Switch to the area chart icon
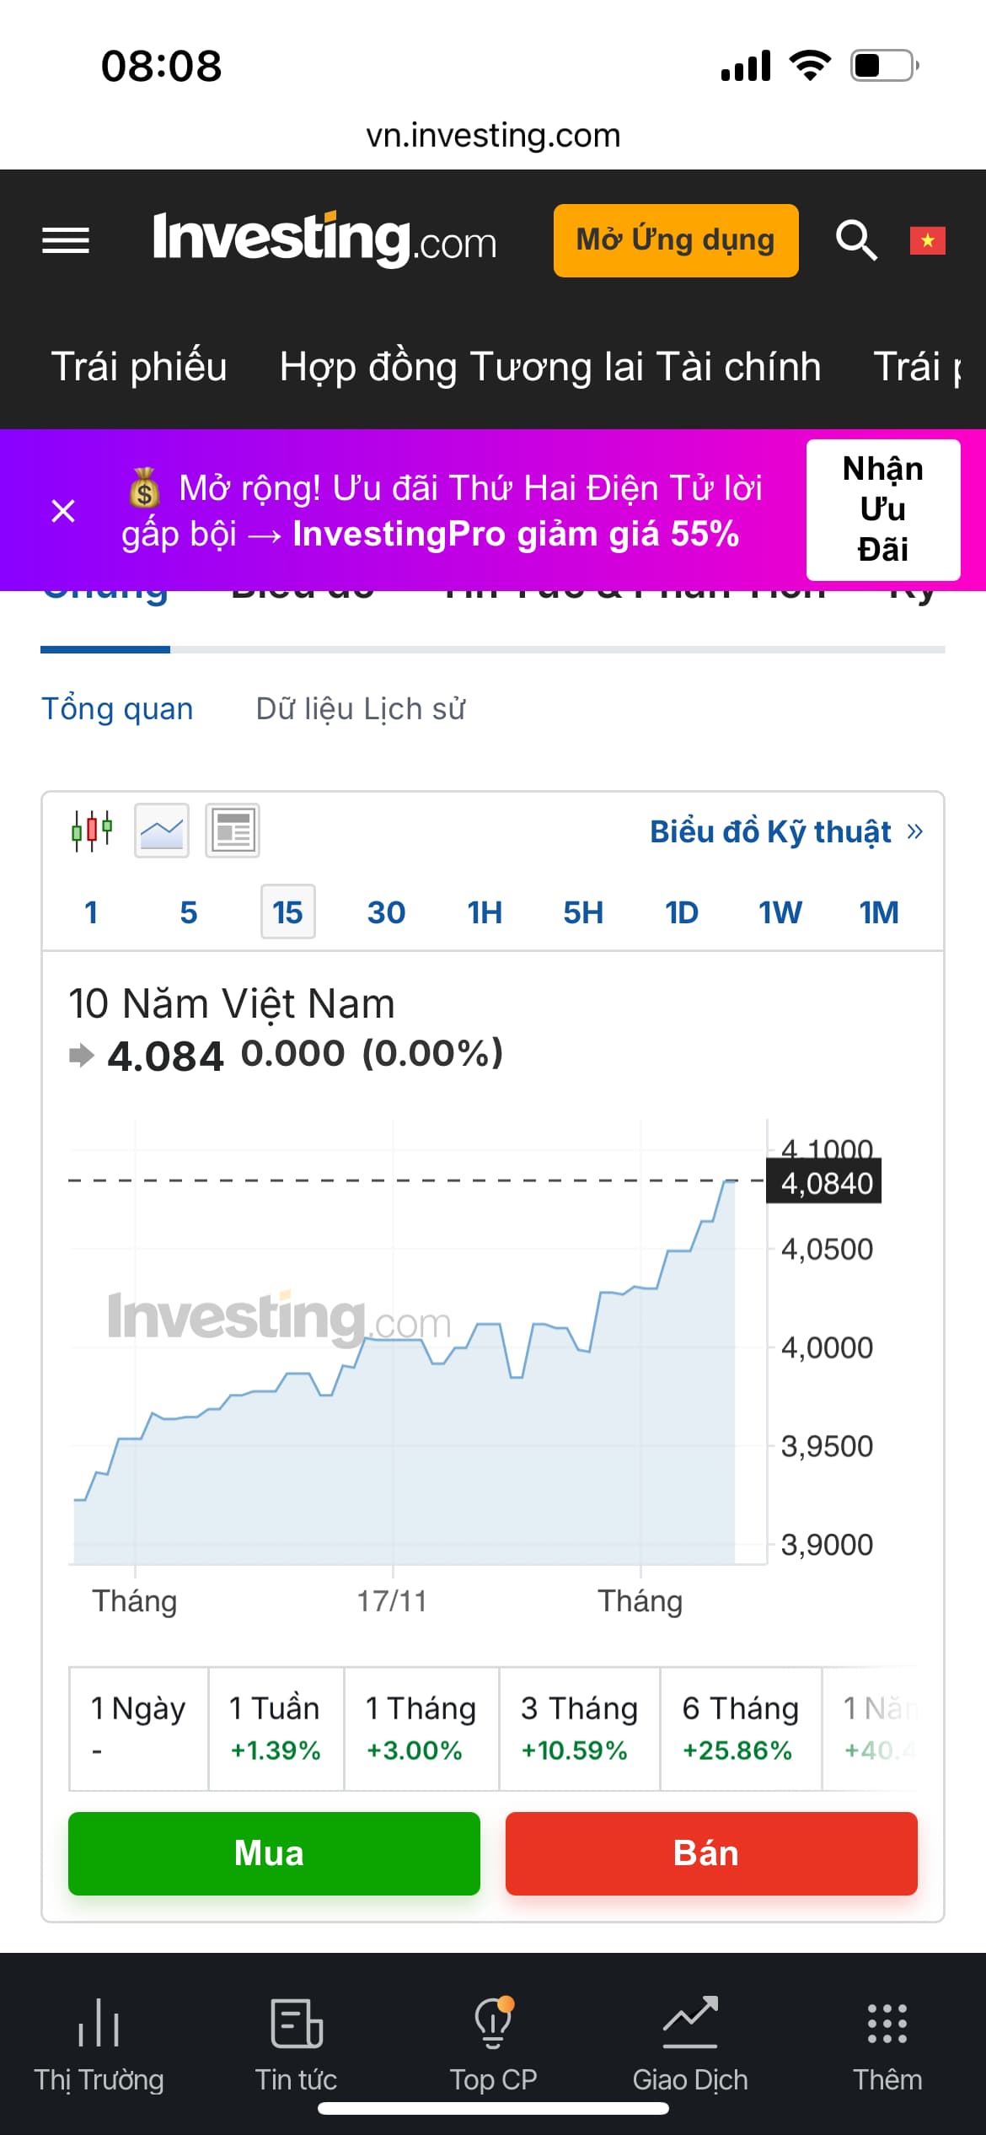Viewport: 986px width, 2135px height. [x=162, y=831]
